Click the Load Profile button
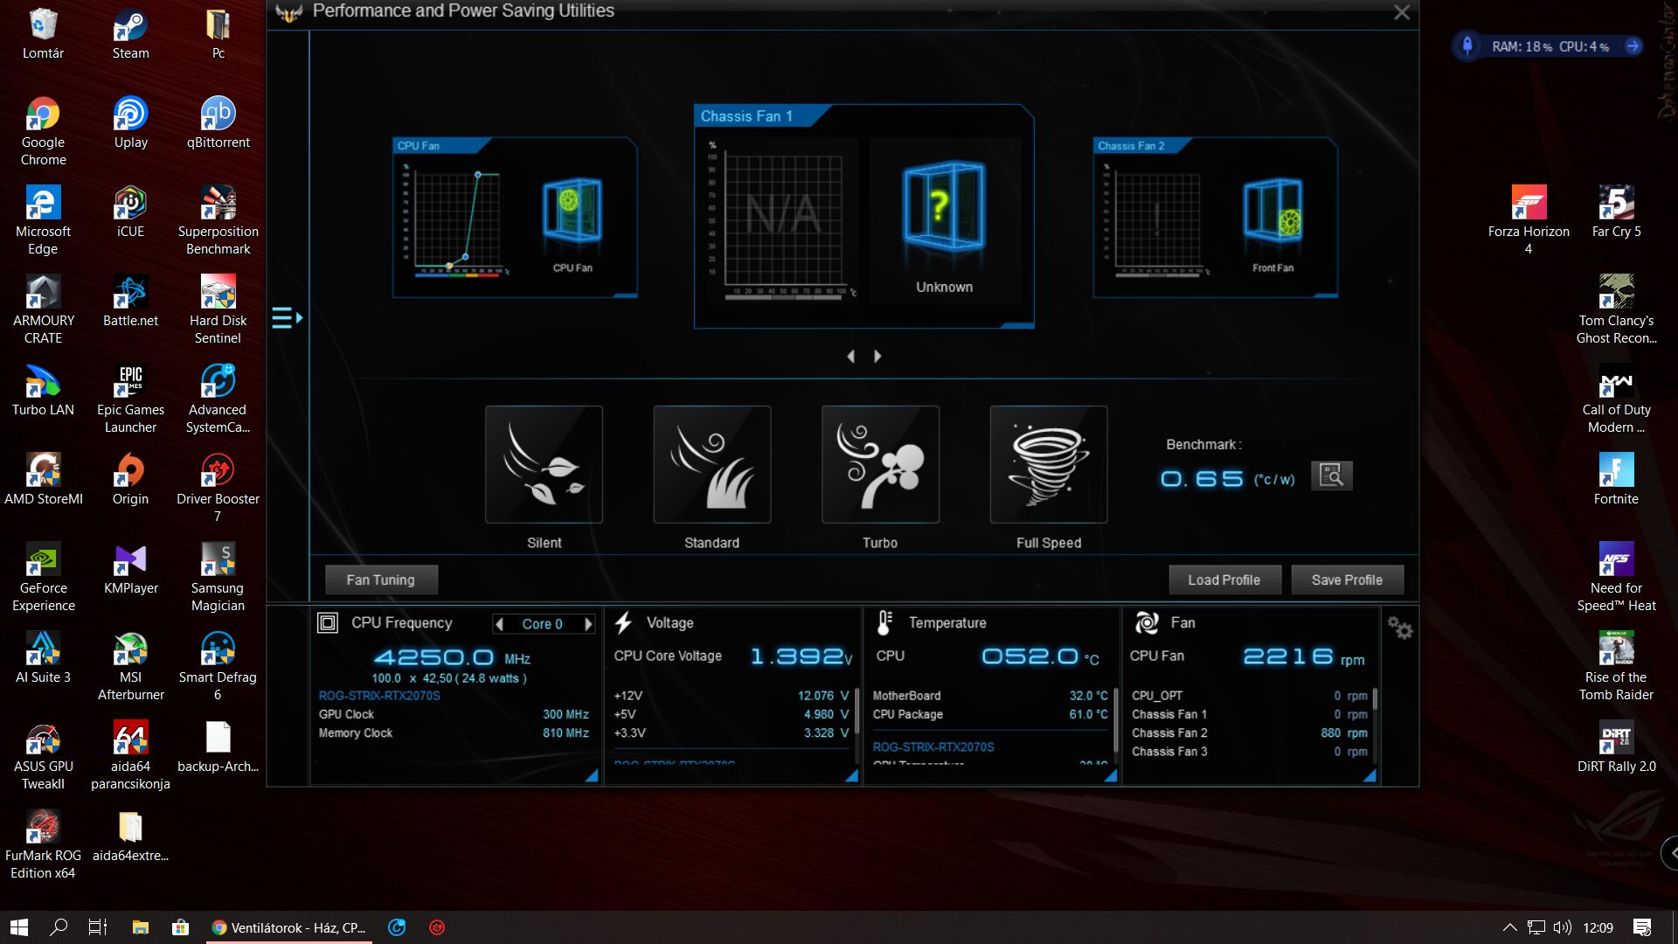The image size is (1678, 944). click(1224, 580)
